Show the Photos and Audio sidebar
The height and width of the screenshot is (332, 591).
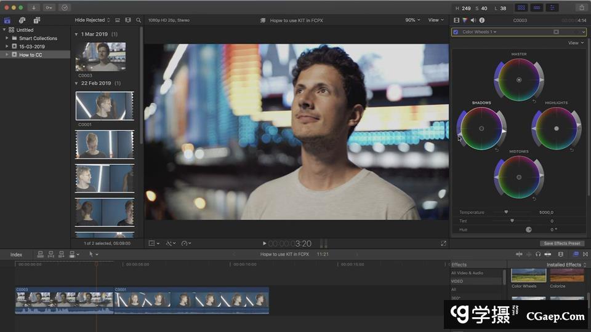coord(22,20)
